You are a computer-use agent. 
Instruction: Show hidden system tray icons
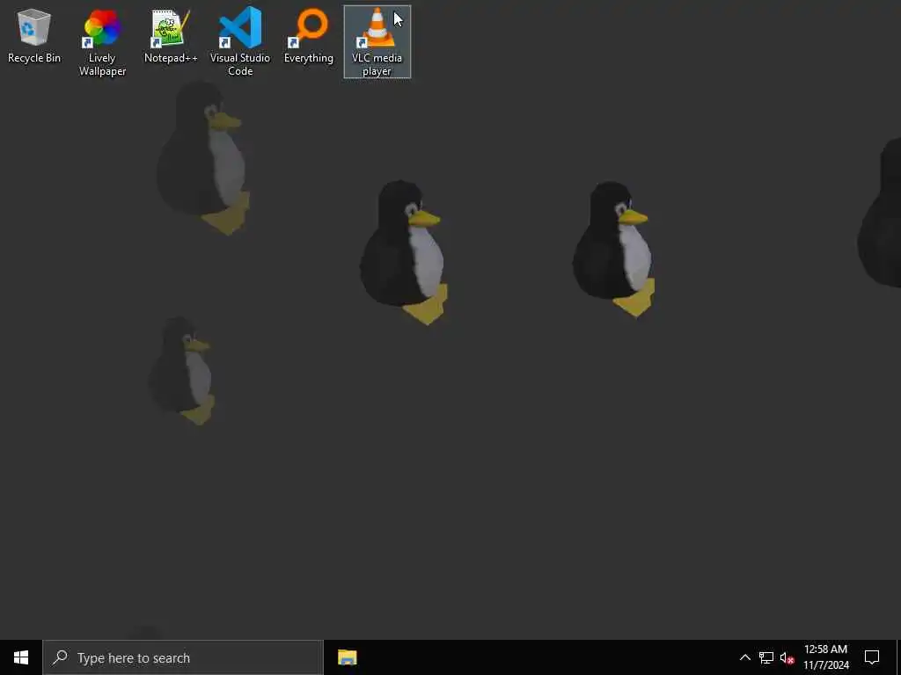pyautogui.click(x=744, y=657)
